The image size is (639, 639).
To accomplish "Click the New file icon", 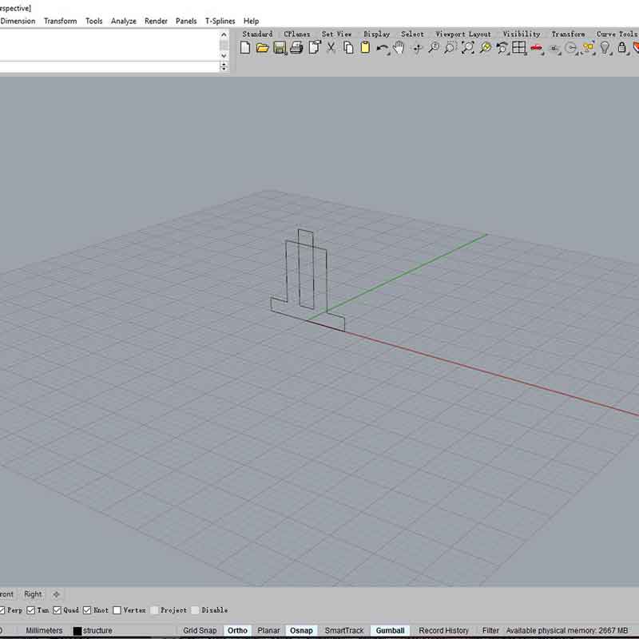I will (245, 48).
